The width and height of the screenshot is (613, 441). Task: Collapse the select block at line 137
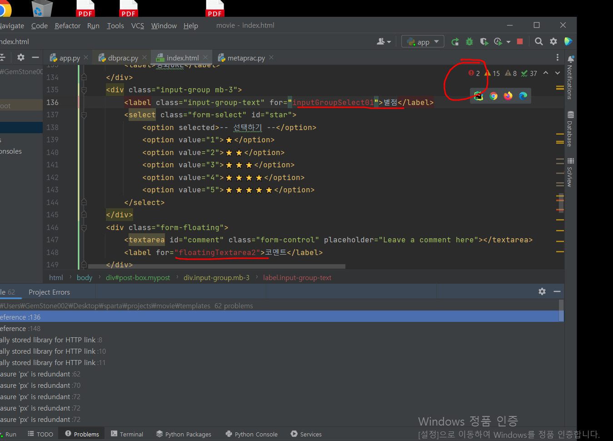coord(84,115)
